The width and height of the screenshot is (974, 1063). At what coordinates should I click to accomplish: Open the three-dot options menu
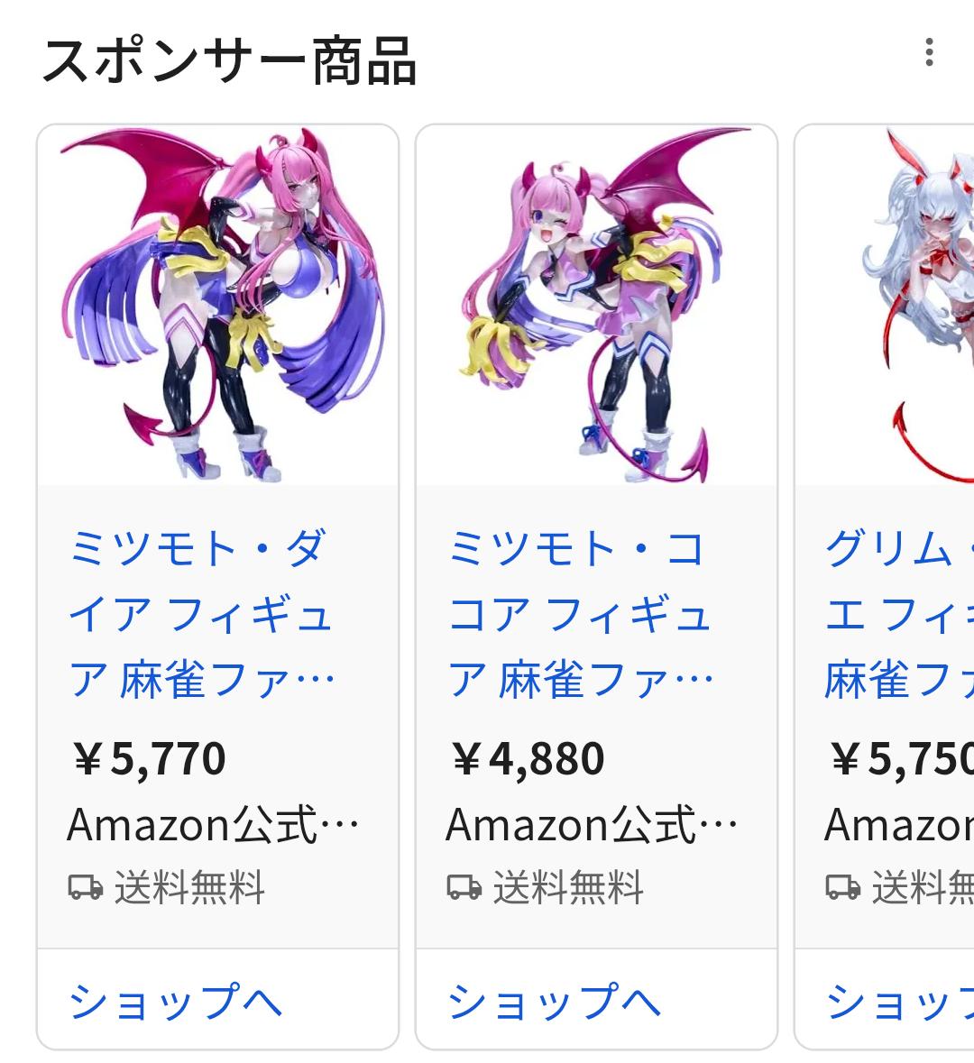[x=929, y=53]
